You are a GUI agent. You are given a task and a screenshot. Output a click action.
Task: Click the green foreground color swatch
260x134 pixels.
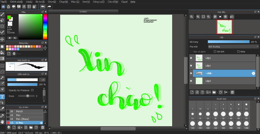(x=9, y=17)
